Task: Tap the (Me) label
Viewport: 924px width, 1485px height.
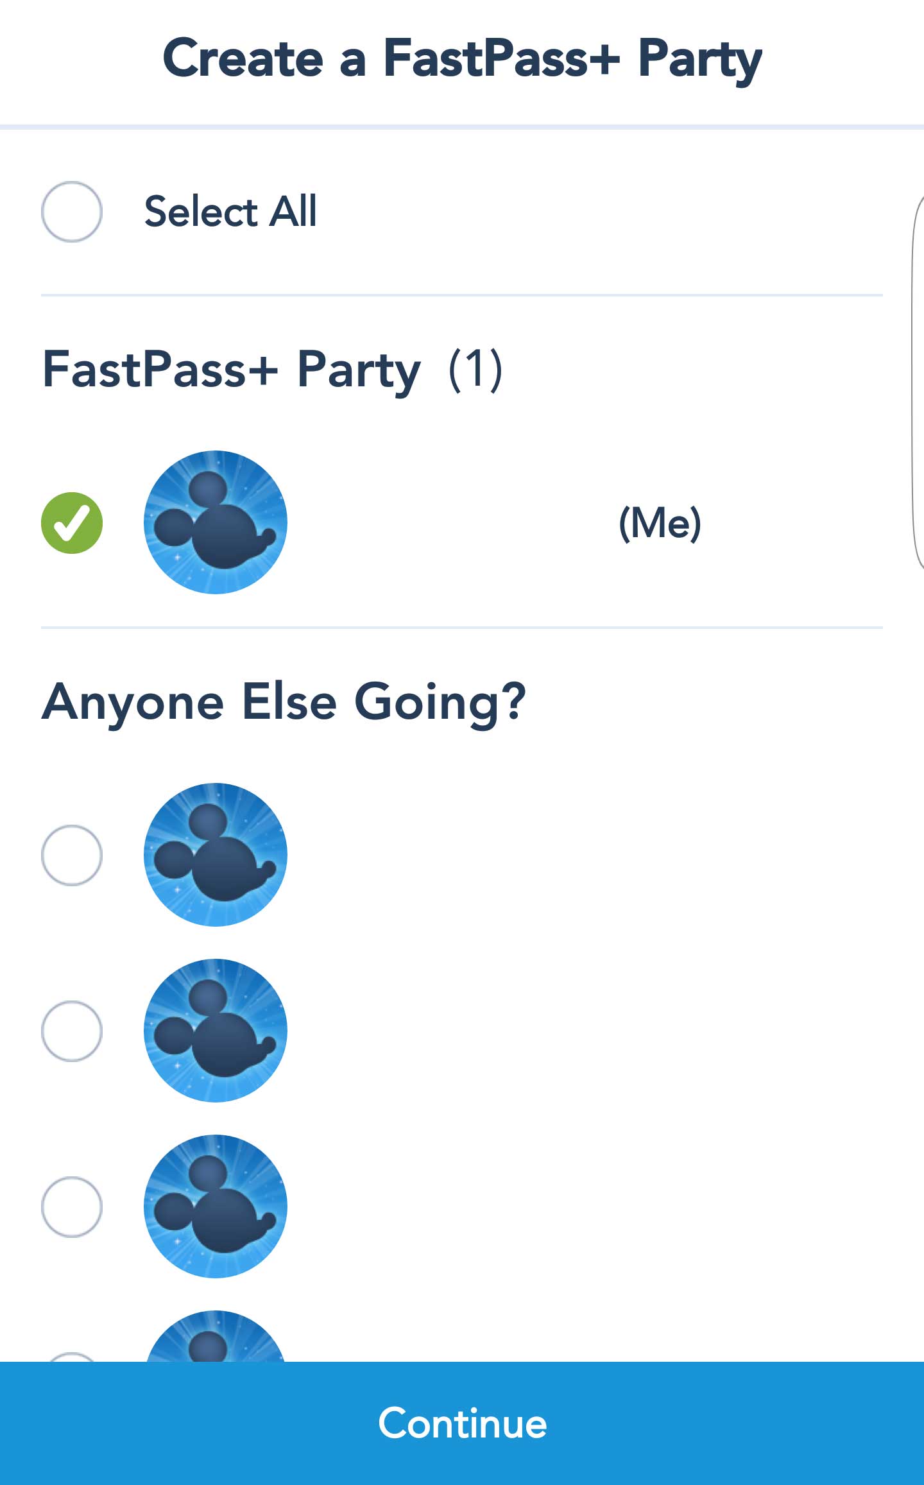Action: click(660, 523)
